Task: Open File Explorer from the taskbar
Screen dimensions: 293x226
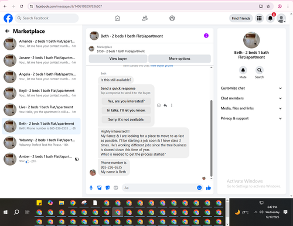Action: [62, 203]
